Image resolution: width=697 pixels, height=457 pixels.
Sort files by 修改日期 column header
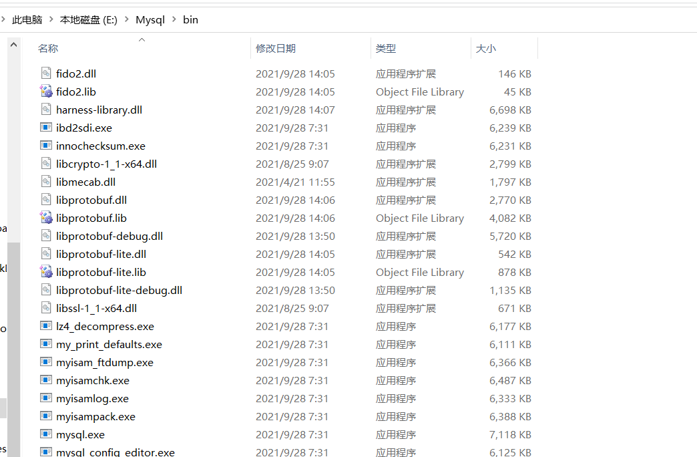[276, 49]
